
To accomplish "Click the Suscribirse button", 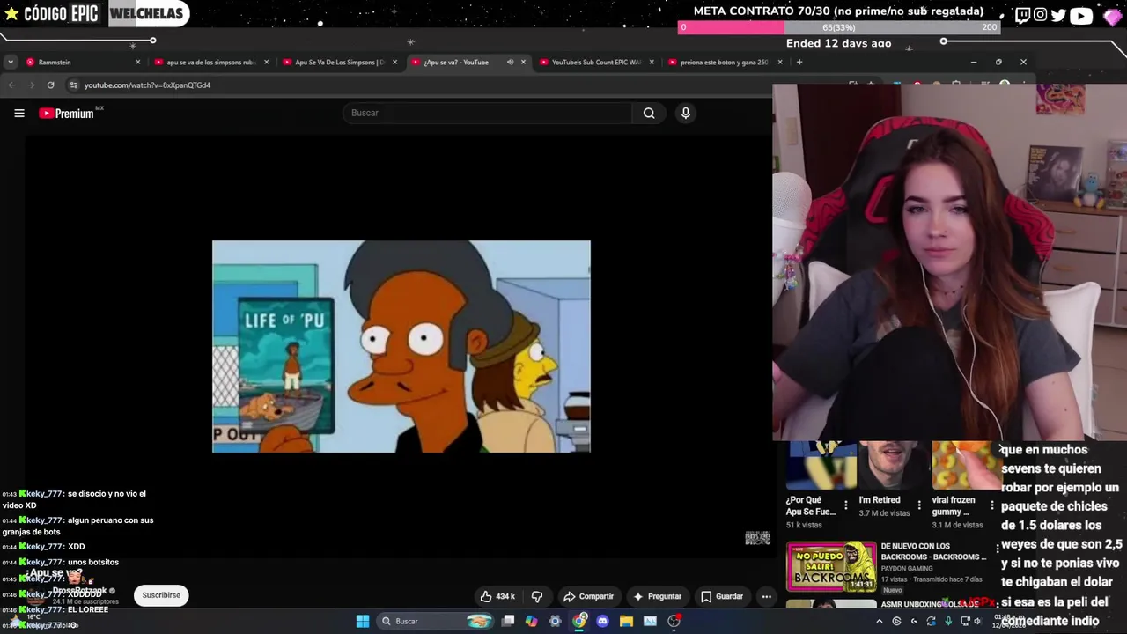I will tap(161, 595).
